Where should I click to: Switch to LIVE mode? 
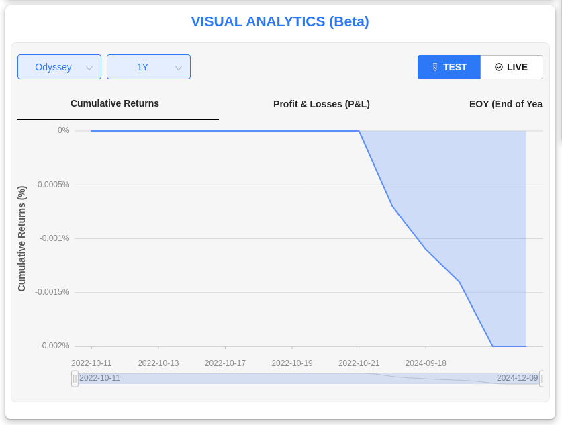click(x=512, y=67)
